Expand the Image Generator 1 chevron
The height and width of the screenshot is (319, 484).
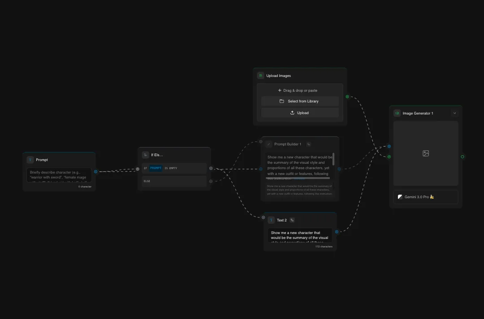454,113
